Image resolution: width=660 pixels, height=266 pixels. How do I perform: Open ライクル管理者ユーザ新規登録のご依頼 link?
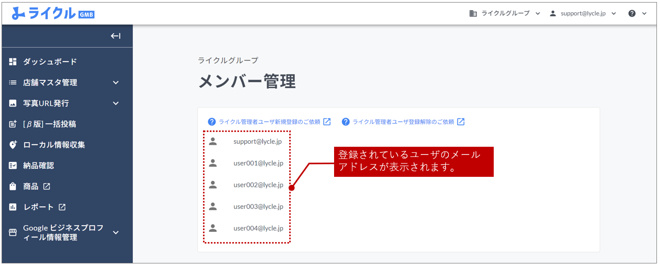click(269, 122)
